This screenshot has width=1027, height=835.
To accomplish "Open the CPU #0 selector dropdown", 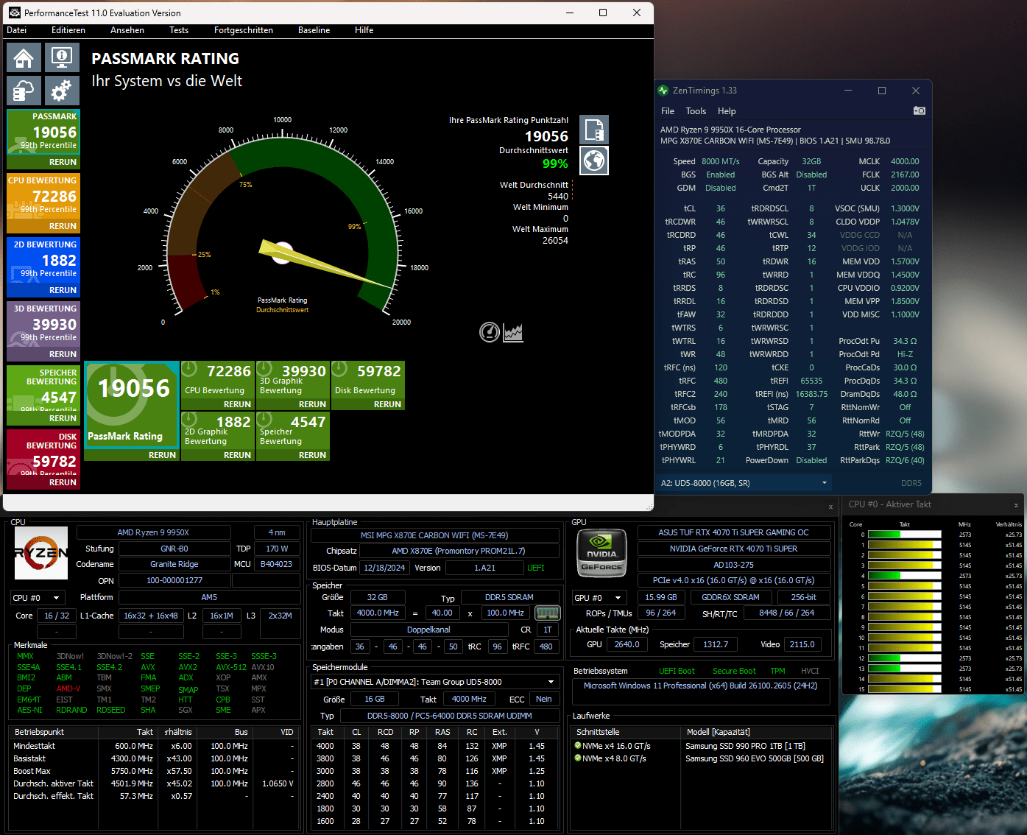I will 37,597.
